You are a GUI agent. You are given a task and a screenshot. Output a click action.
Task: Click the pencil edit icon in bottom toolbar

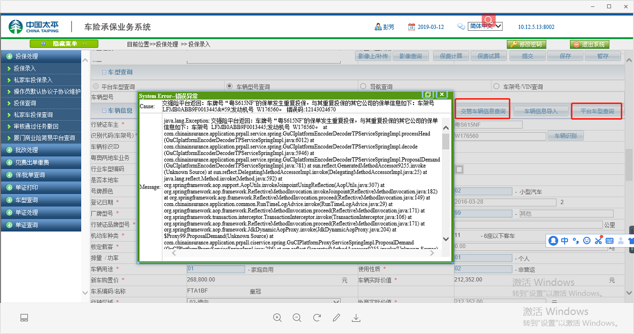(336, 317)
